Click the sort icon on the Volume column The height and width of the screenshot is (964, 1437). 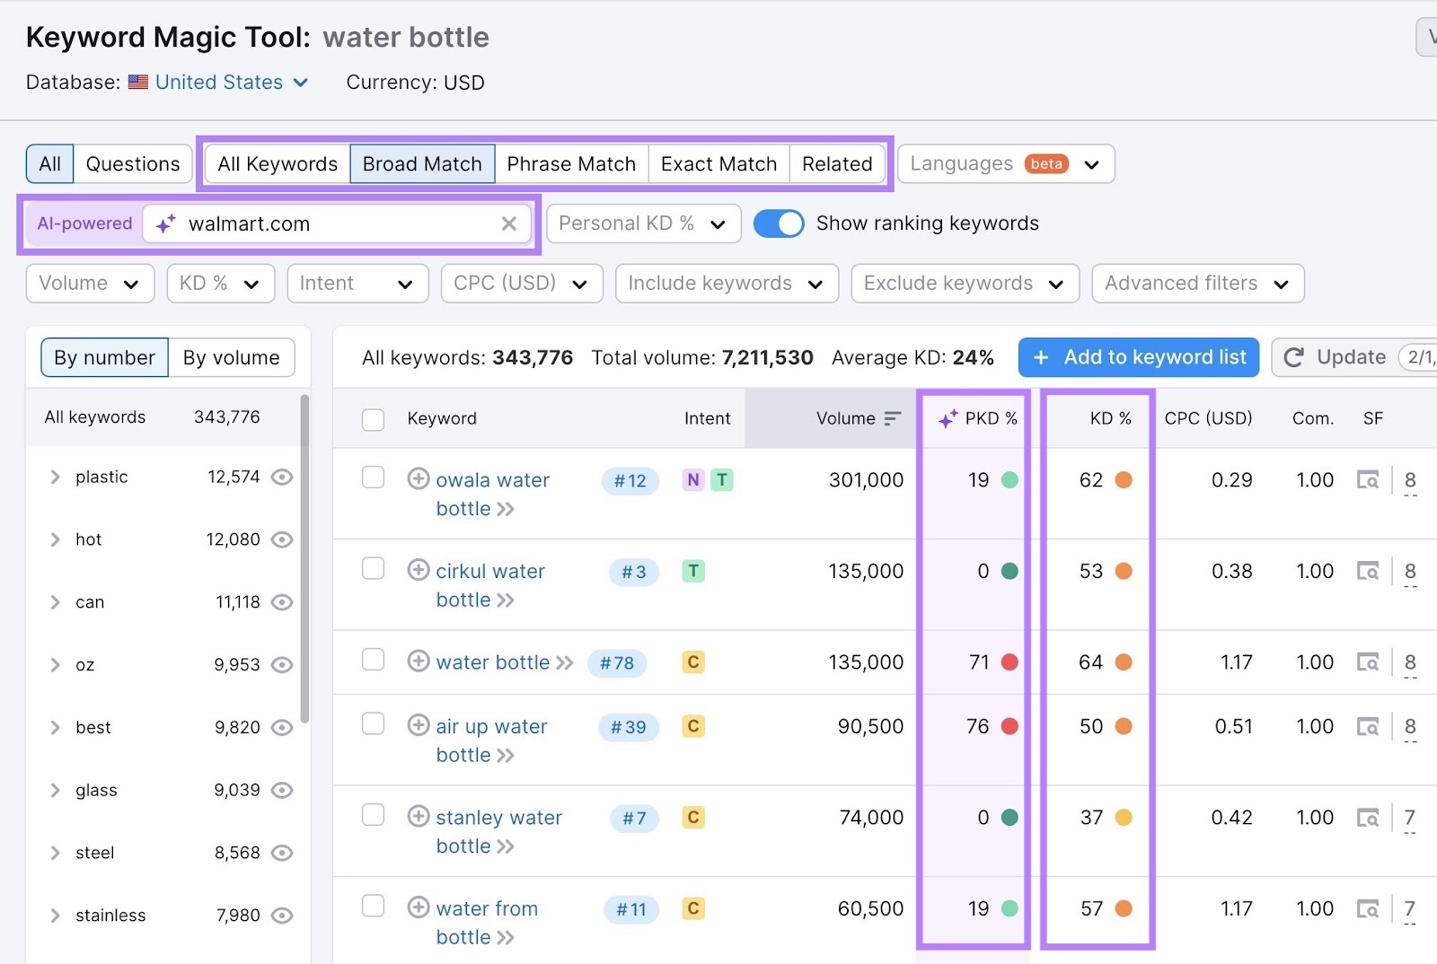(x=893, y=418)
